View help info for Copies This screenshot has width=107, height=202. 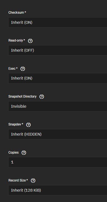click(24, 153)
